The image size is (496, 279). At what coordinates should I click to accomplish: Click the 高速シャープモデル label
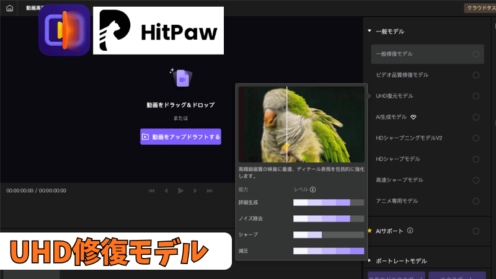pyautogui.click(x=399, y=180)
